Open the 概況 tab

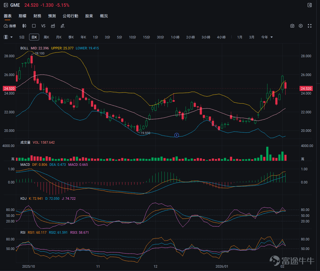click(104, 16)
